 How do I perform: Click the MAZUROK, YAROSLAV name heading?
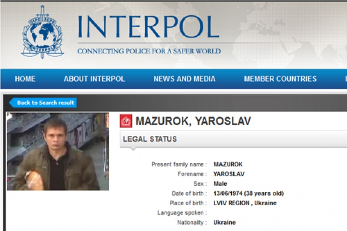193,121
